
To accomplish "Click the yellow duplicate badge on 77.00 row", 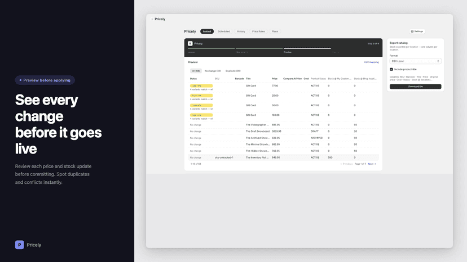I will coord(201,86).
